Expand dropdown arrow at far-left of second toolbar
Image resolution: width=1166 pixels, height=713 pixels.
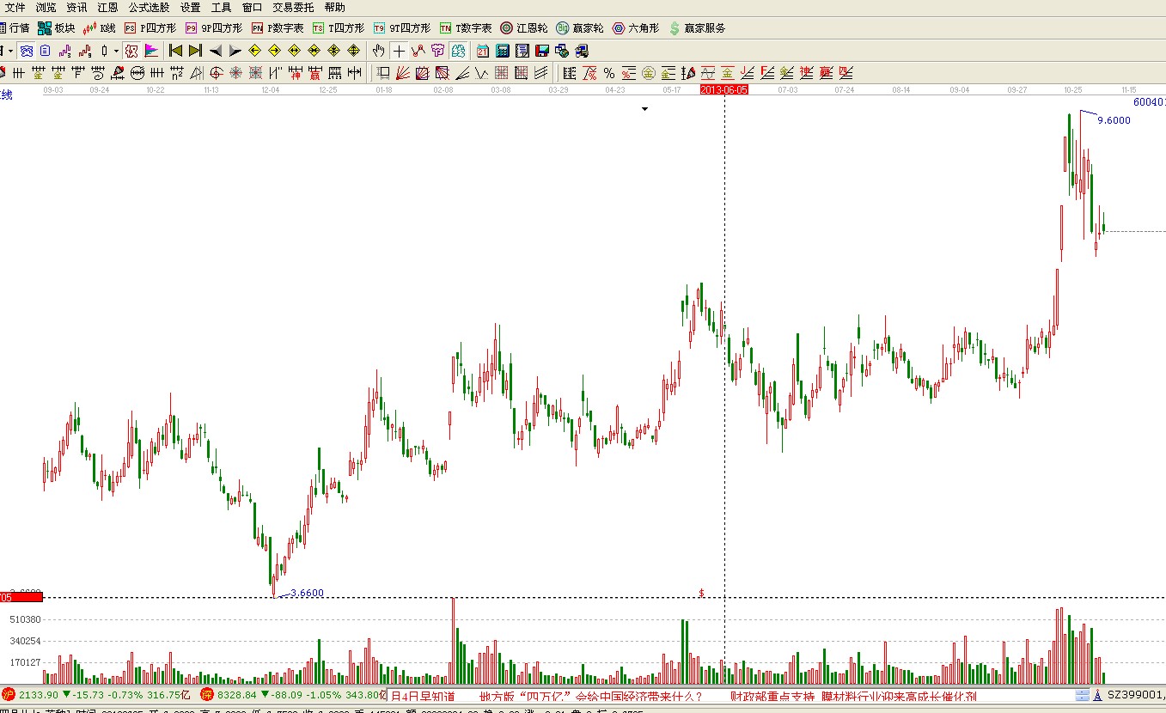[x=9, y=51]
